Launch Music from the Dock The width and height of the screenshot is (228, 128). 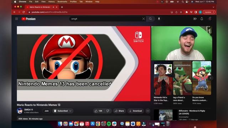click(x=87, y=124)
